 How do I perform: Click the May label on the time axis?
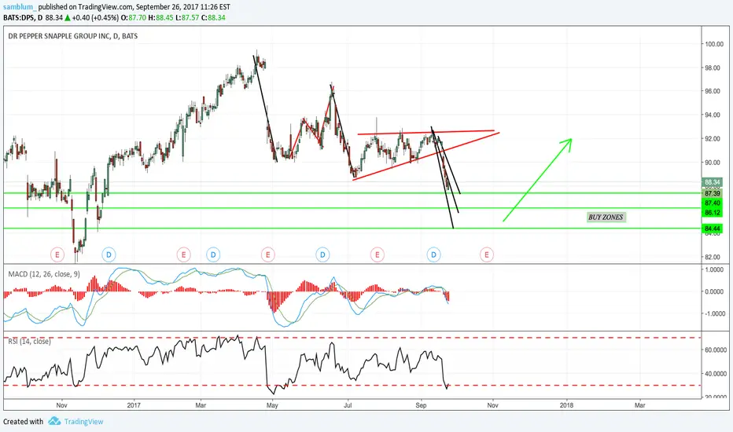pyautogui.click(x=272, y=405)
